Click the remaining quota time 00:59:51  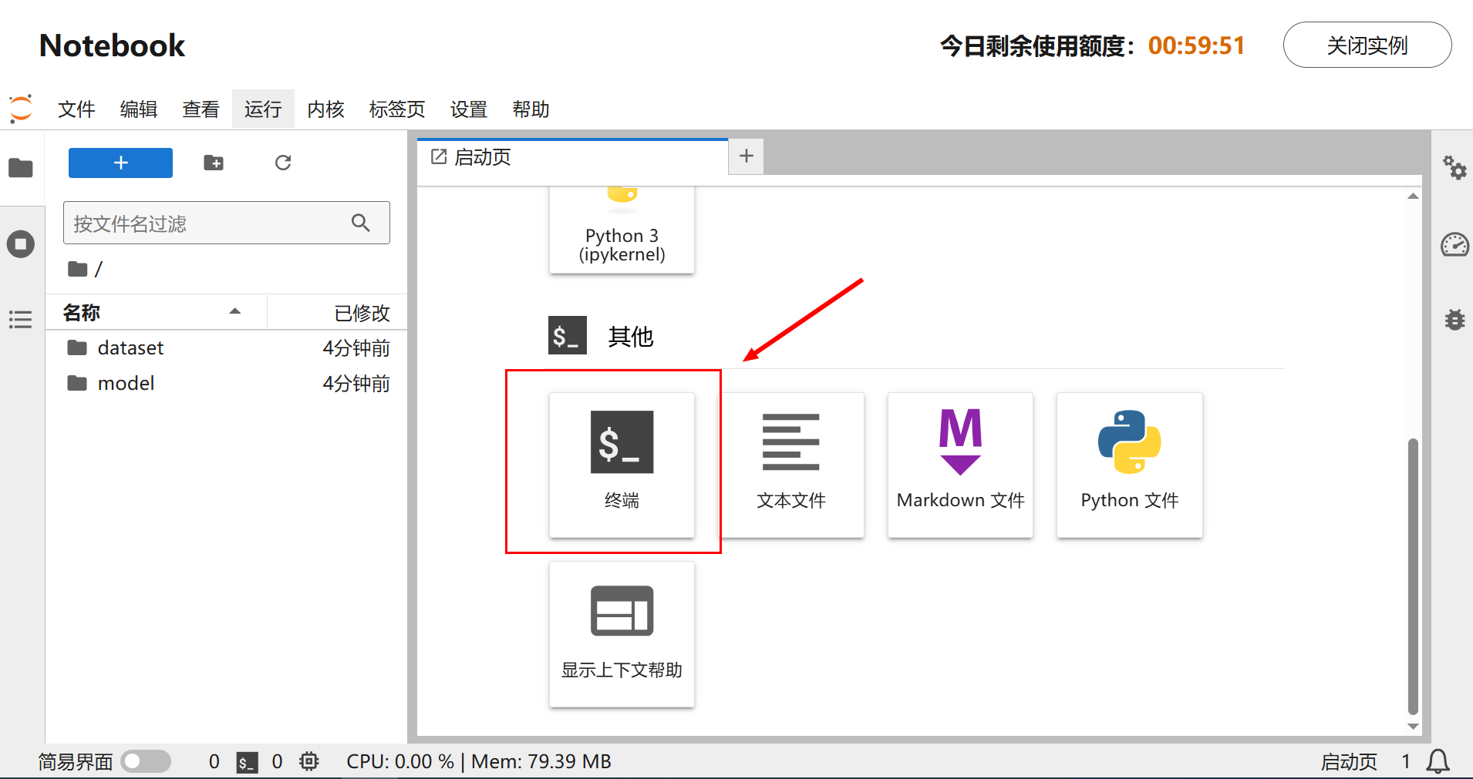1196,45
